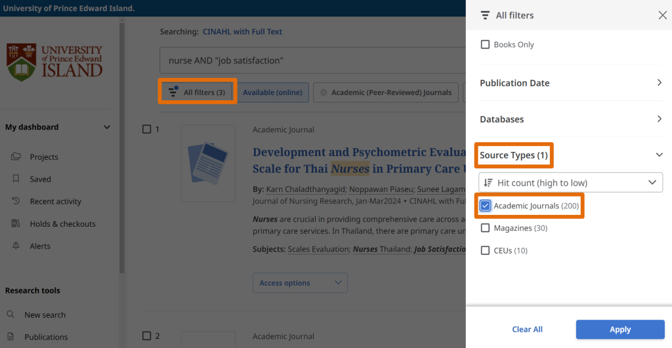Expand the Databases filter section
Screen dimensions: 672x348
click(x=660, y=119)
